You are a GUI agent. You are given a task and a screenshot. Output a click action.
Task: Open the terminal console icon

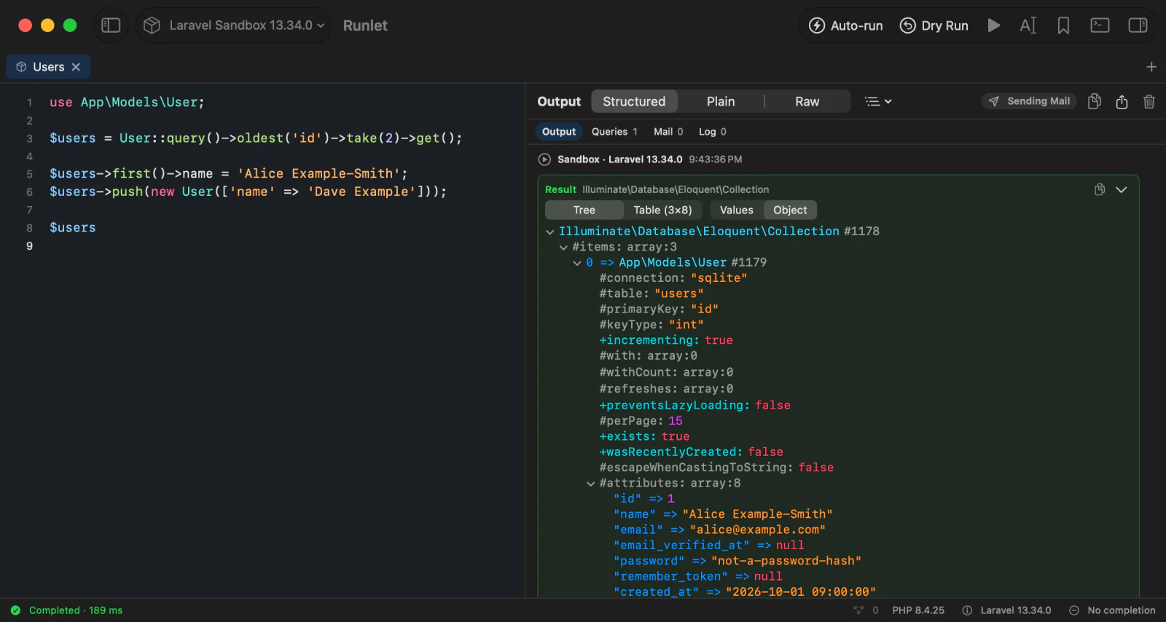click(x=1100, y=25)
